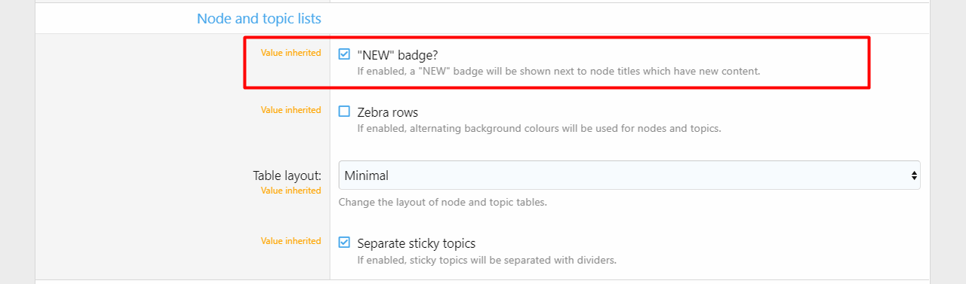This screenshot has height=284, width=966.
Task: Click the Zebra rows description text
Action: (539, 128)
